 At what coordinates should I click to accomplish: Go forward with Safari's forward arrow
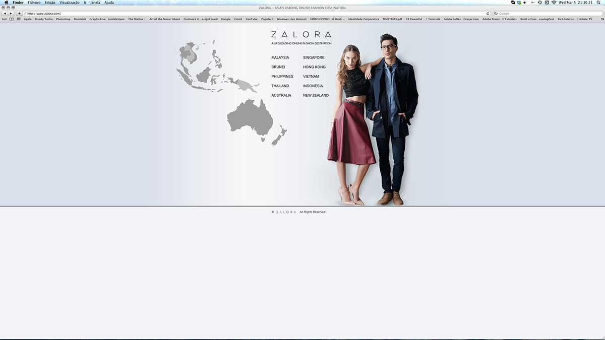click(11, 14)
